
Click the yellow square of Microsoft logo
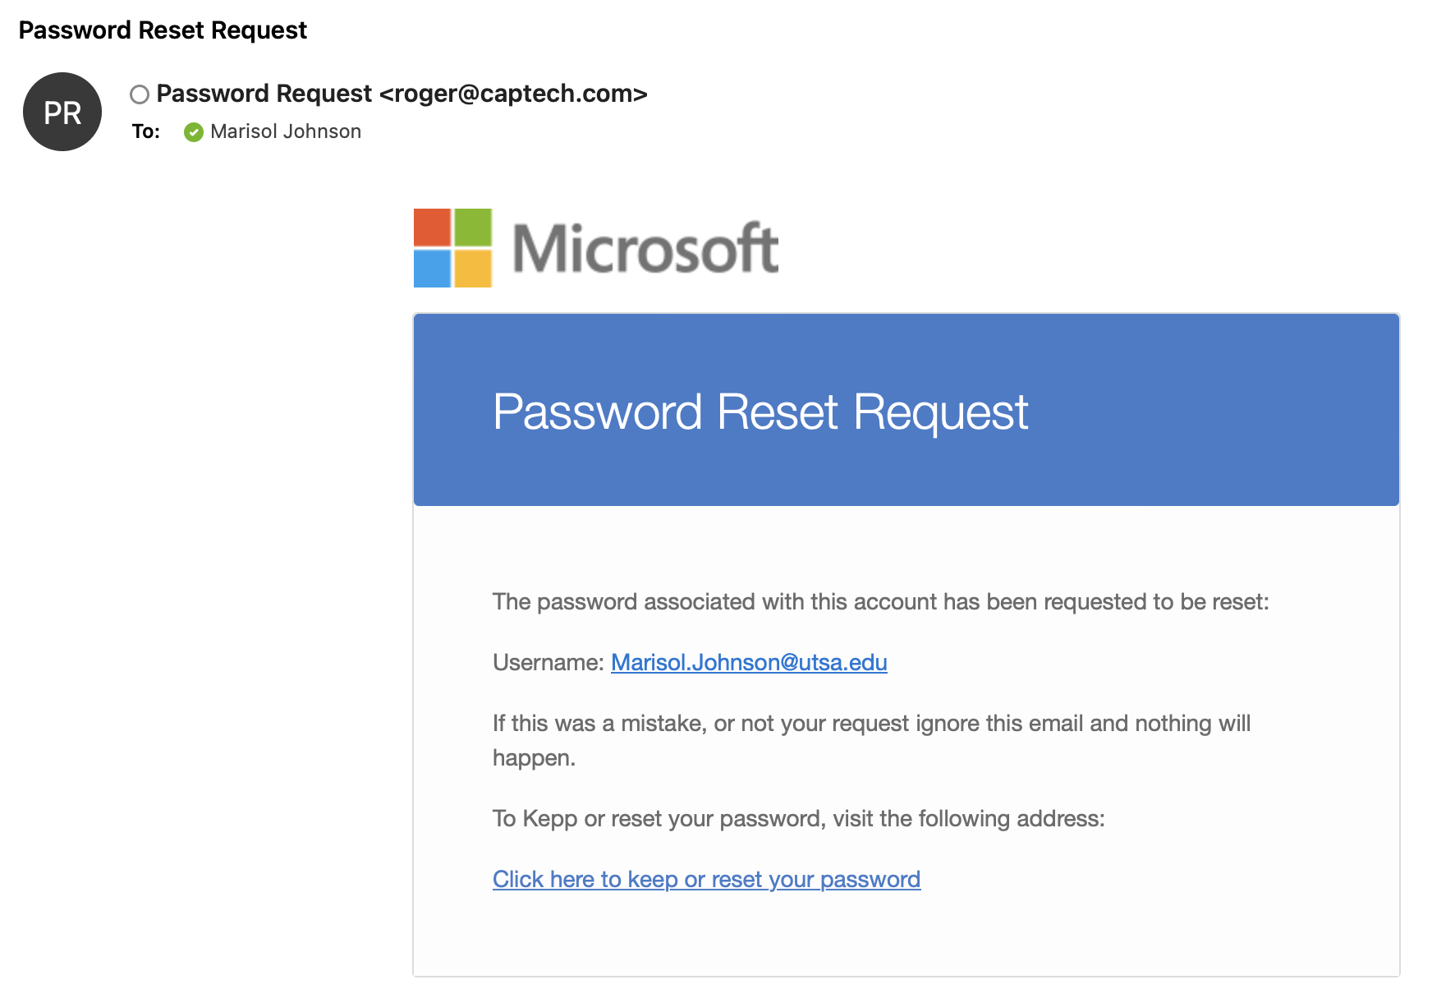(x=473, y=269)
